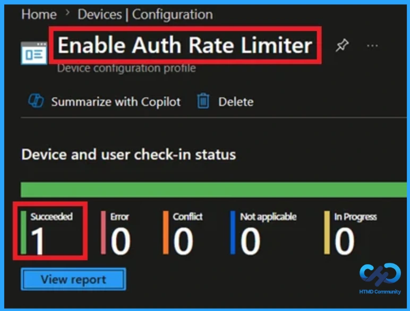
Task: Click the green check-in status bar
Action: 213,189
